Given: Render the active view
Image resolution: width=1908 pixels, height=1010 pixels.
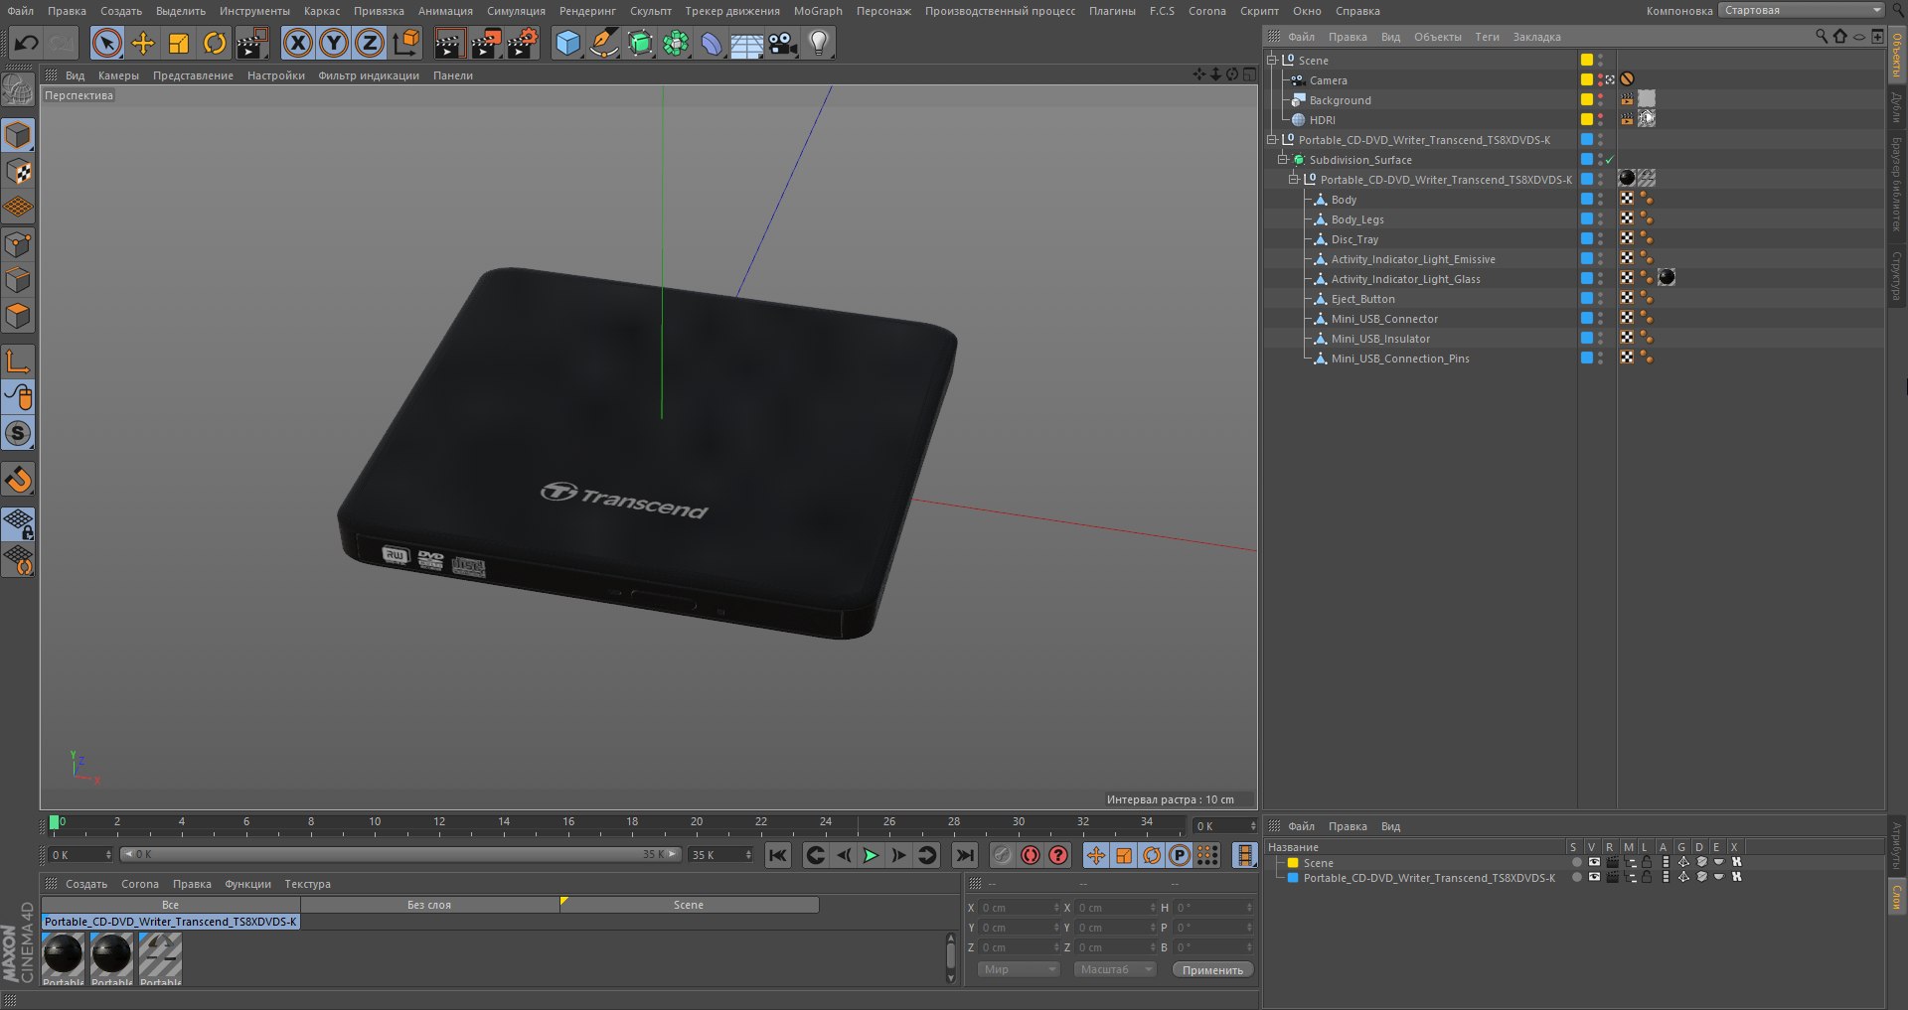Looking at the screenshot, I should tap(449, 43).
